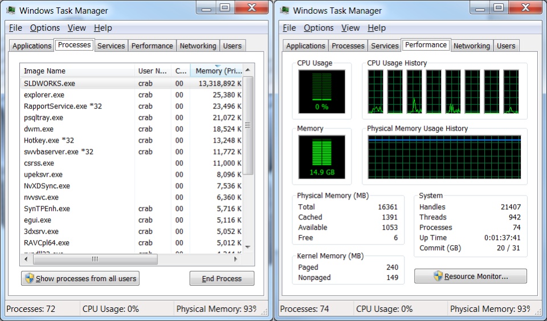Open Users tab in right window

click(x=506, y=46)
